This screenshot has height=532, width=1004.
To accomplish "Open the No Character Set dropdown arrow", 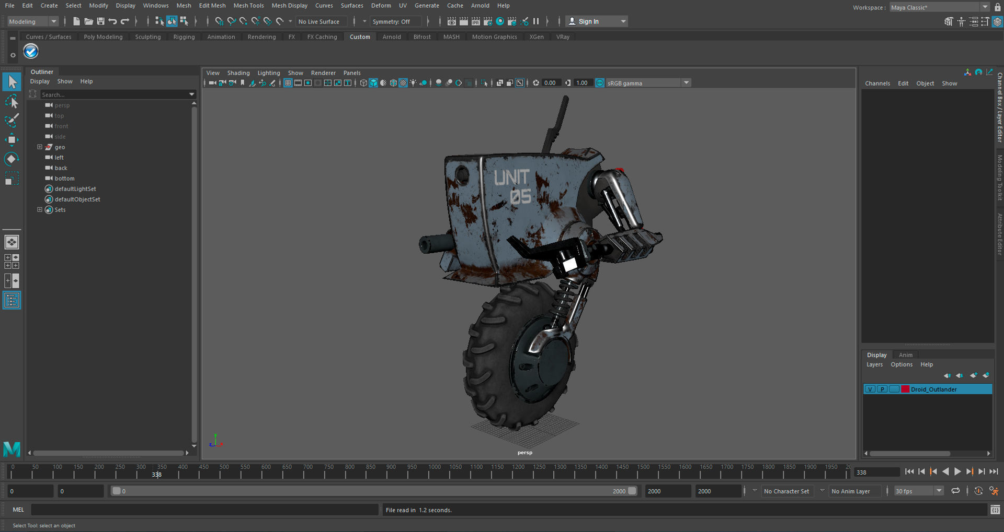I will tap(755, 491).
